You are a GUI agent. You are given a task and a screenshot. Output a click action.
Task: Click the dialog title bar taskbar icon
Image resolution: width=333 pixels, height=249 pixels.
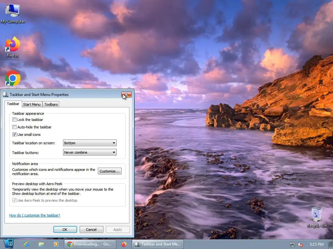(x=6, y=95)
